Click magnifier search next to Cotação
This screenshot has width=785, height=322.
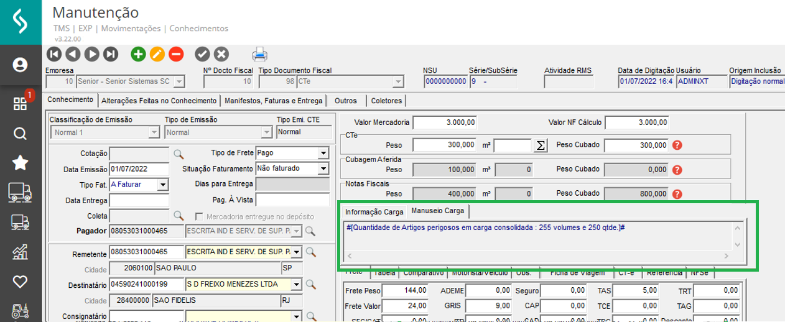[x=179, y=153]
